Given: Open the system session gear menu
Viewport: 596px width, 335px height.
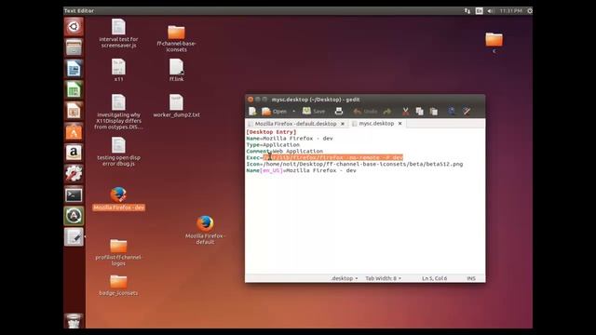Looking at the screenshot, I should coord(530,11).
